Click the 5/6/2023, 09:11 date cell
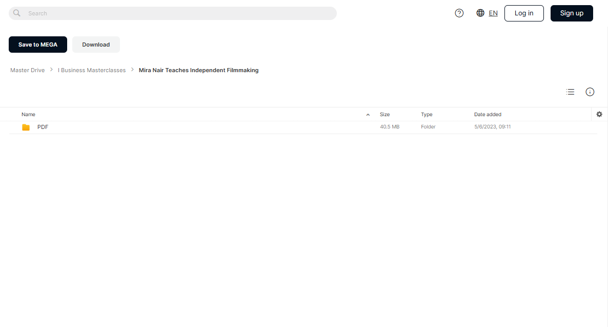Viewport: 608px width, 327px height. coord(492,126)
